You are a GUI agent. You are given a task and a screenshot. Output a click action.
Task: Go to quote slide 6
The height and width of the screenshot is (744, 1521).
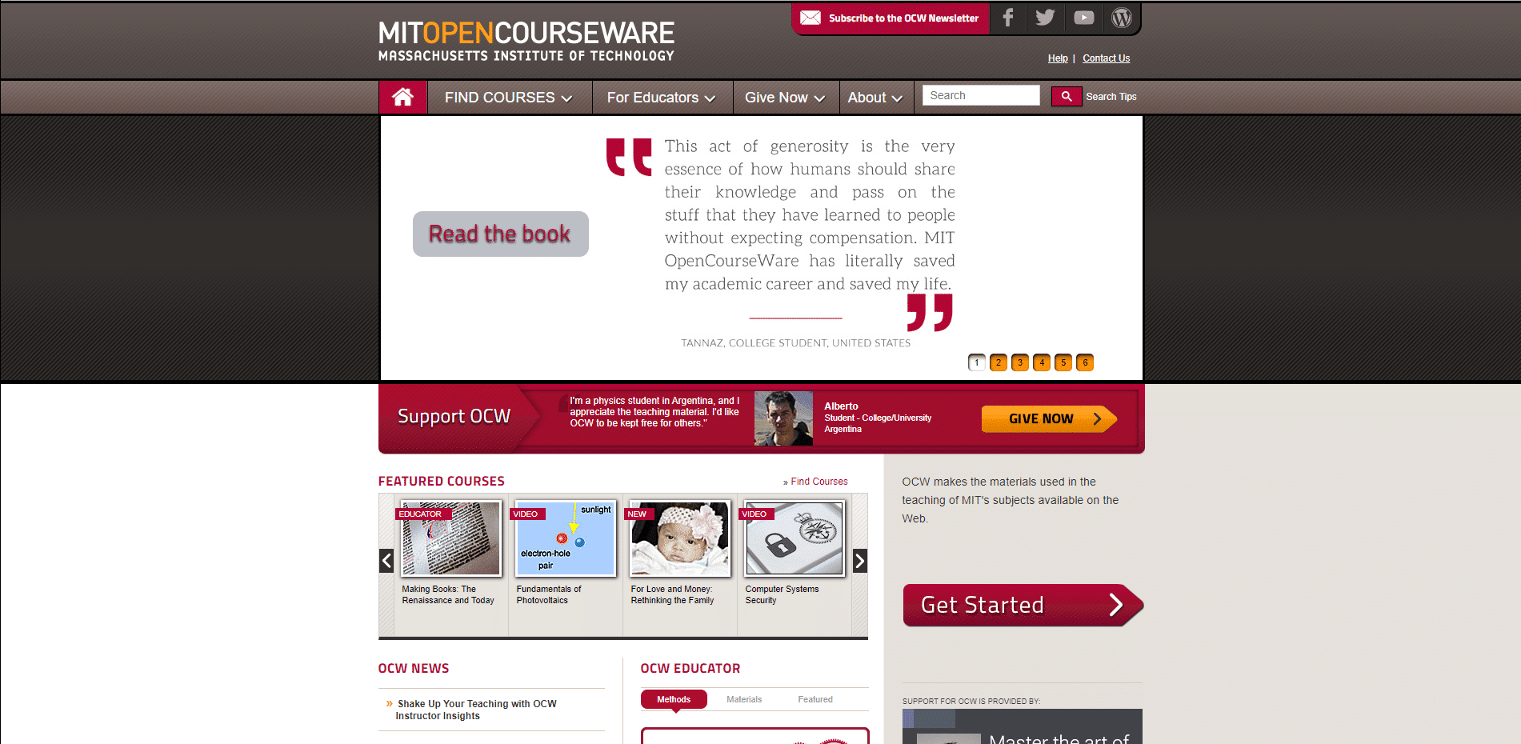(x=1085, y=362)
